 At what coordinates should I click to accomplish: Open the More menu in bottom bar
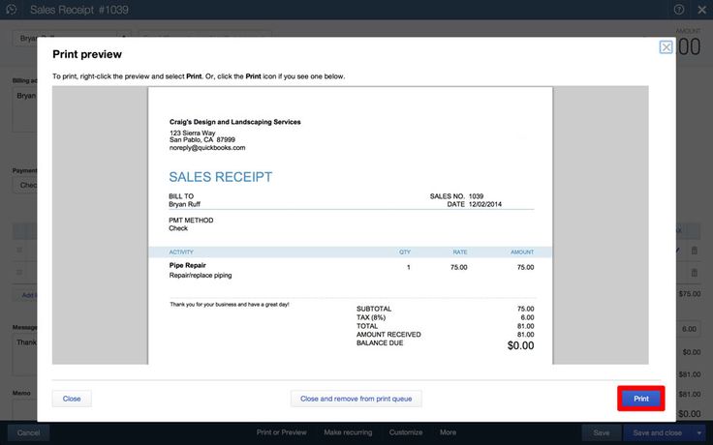(448, 432)
